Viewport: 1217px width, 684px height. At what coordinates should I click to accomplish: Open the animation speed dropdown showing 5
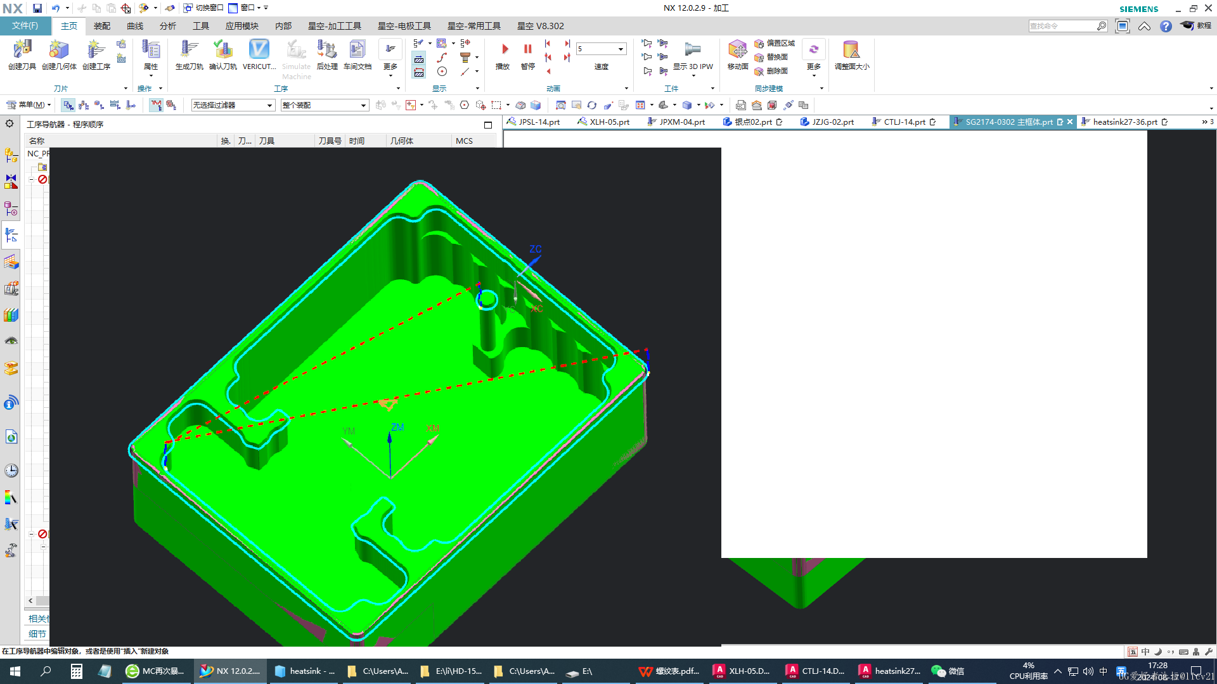tap(602, 49)
